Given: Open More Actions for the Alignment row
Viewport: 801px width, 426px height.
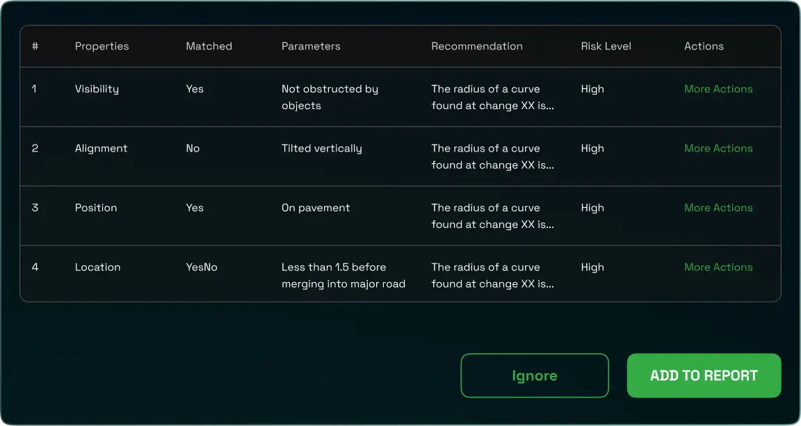Looking at the screenshot, I should 718,148.
